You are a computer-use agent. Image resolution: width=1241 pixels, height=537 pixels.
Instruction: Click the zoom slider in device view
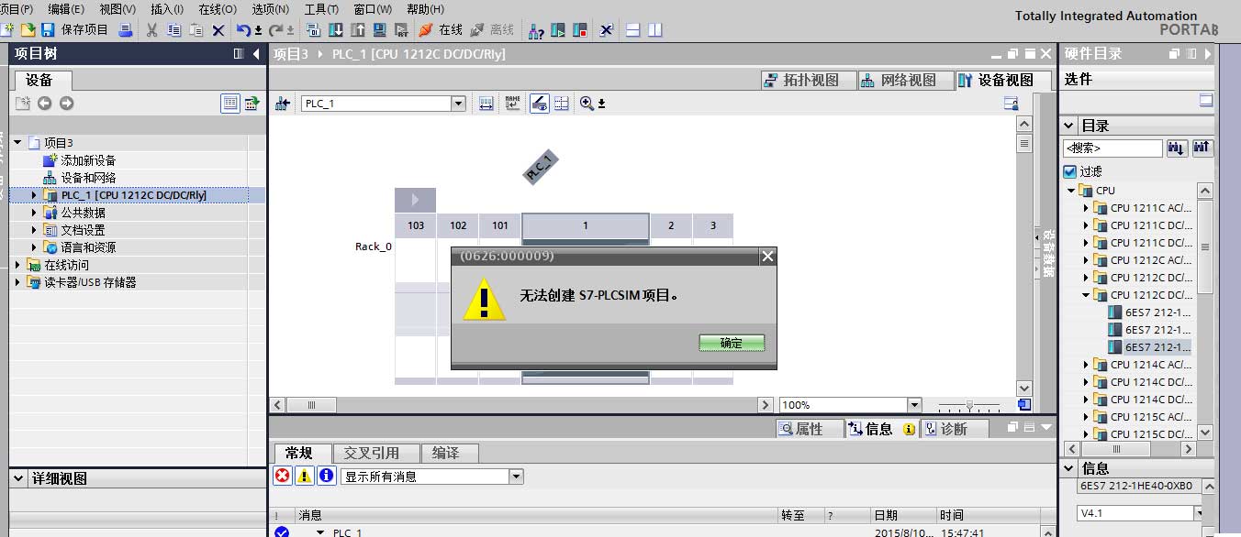click(x=969, y=405)
